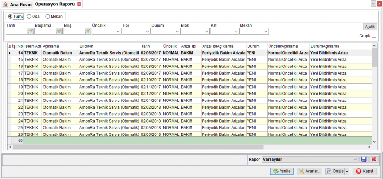The height and width of the screenshot is (179, 383).
Task: Open the Önizle dropdown arrow
Action: [347, 171]
